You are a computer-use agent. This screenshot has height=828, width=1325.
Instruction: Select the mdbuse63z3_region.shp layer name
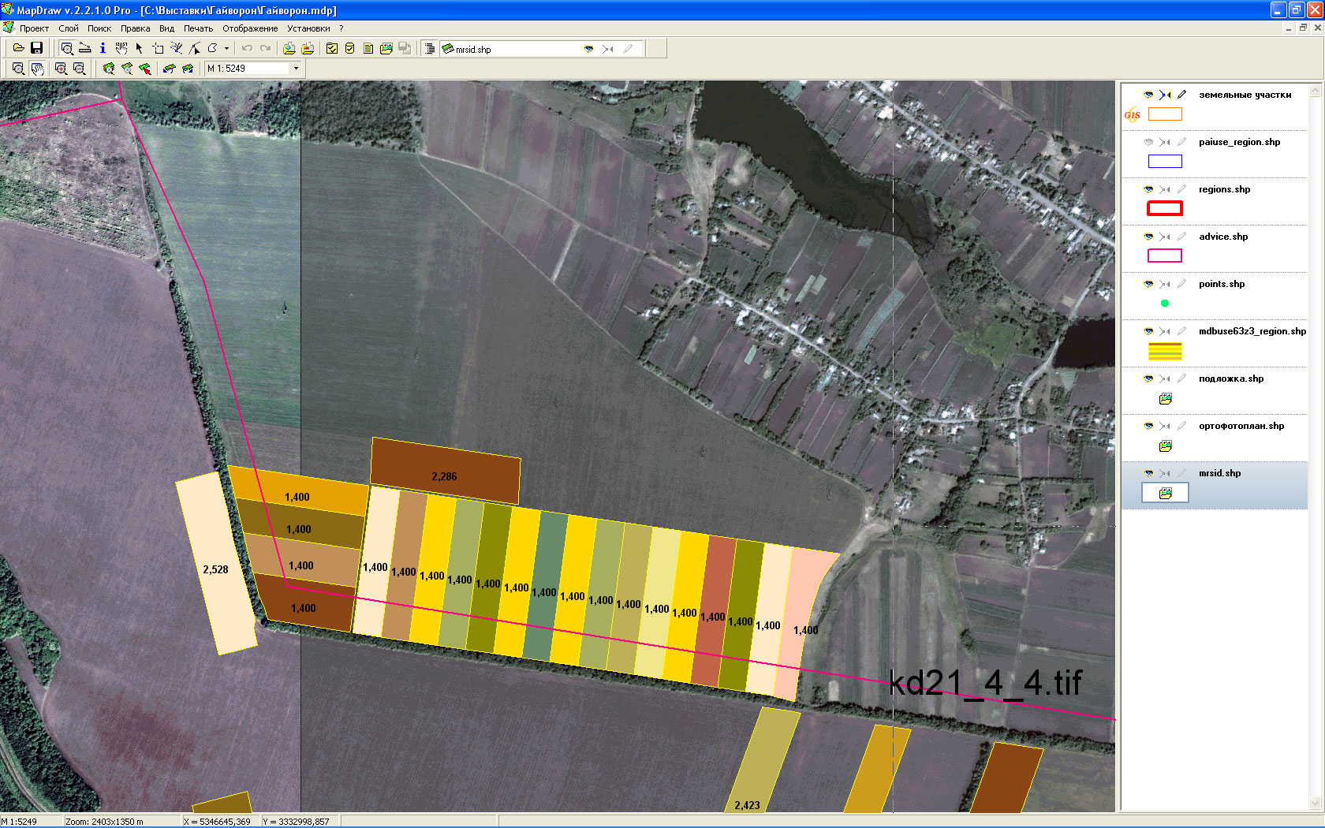pos(1252,331)
